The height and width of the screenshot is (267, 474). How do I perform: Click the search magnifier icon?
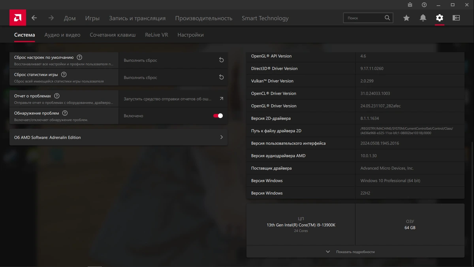point(387,18)
